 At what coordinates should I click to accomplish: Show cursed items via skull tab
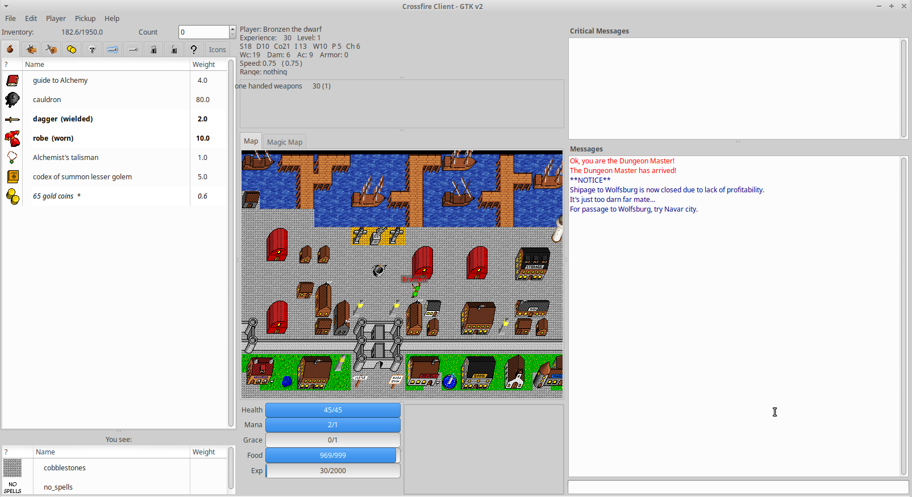point(92,49)
